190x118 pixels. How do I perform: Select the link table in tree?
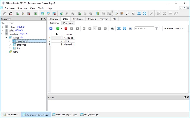pyautogui.click(x=18, y=48)
